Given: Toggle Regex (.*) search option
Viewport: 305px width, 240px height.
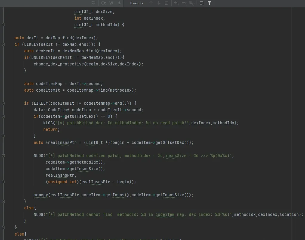Looking at the screenshot, I should point(119,3).
